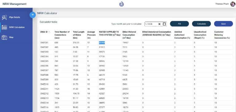Click the Calculate button
Screen dimensions: 236x112
click(x=201, y=24)
